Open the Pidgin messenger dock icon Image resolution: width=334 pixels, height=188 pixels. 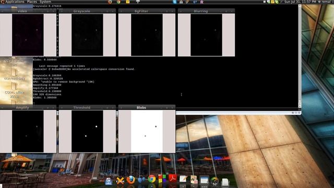pyautogui.click(x=141, y=180)
